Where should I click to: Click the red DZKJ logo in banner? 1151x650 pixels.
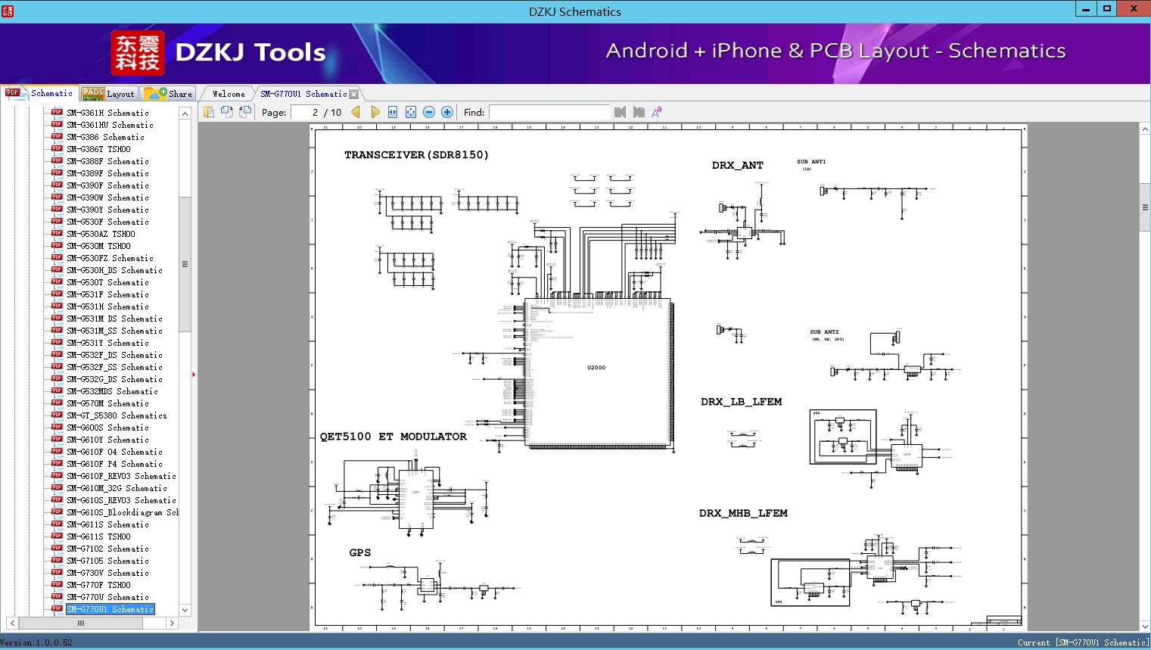click(138, 53)
